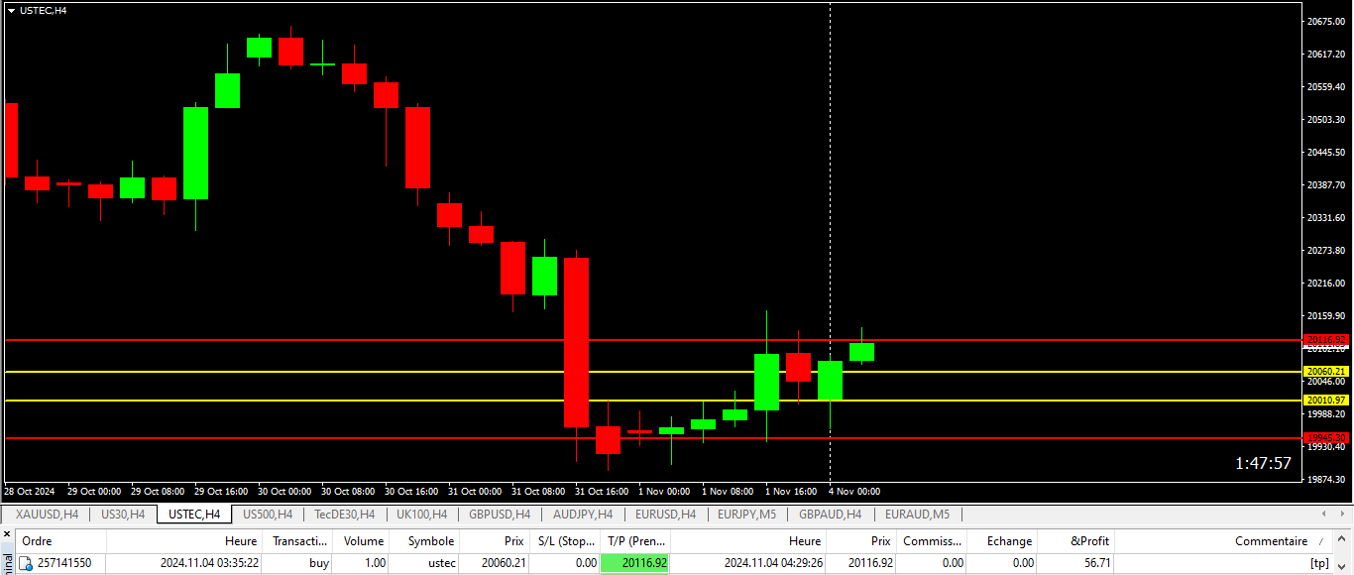1354x575 pixels.
Task: Open the EURJPY,M5 chart tab
Action: (747, 515)
